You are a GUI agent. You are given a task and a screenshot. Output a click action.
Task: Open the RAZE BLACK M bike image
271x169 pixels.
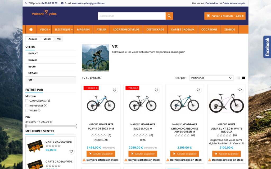[143, 104]
